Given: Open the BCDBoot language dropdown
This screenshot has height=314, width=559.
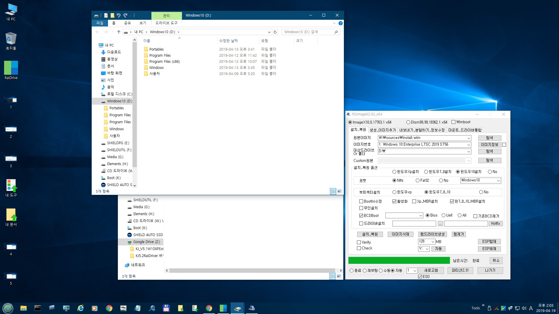Looking at the screenshot, I should [420, 216].
